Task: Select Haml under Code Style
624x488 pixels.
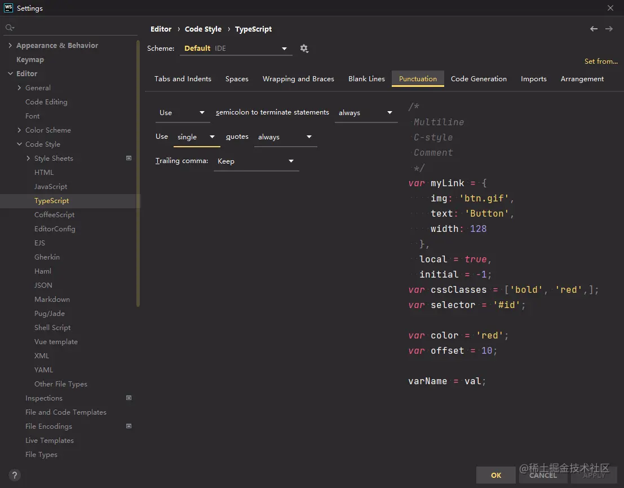Action: coord(43,271)
